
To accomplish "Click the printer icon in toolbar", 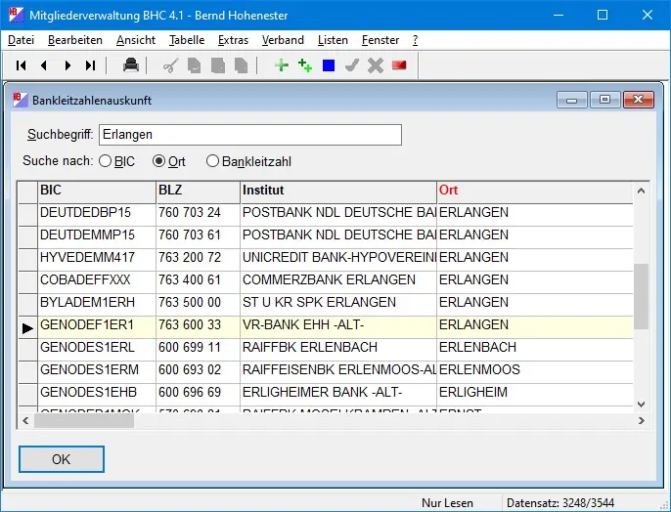I will [130, 65].
